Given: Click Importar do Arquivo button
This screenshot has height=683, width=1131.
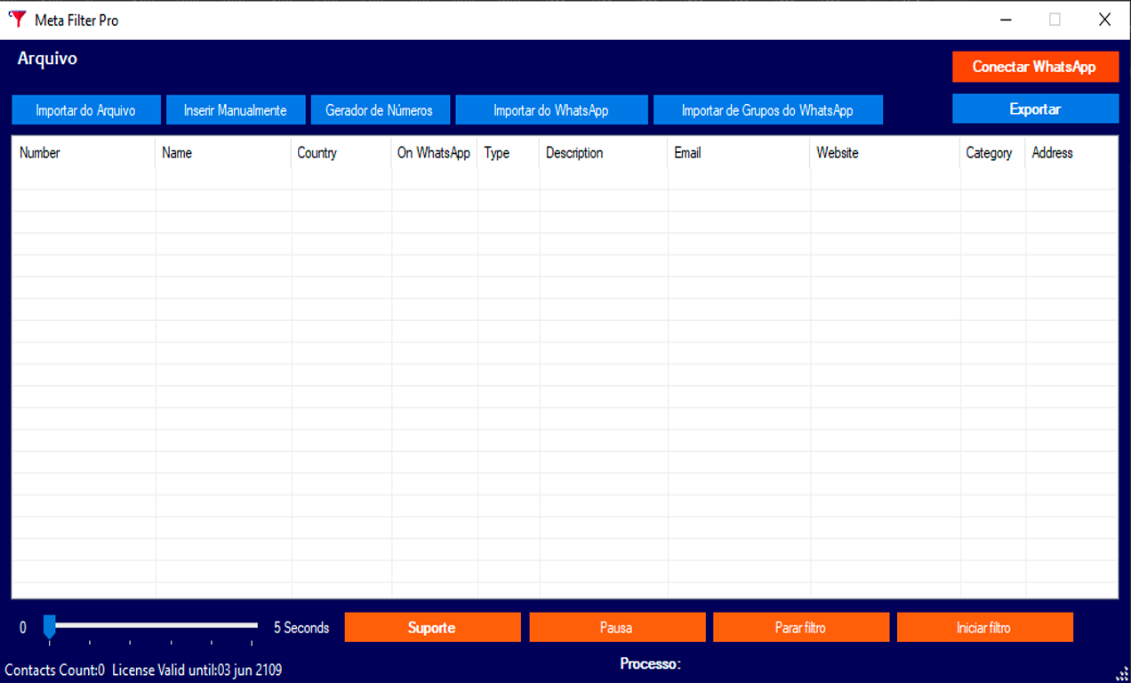Looking at the screenshot, I should (x=86, y=110).
